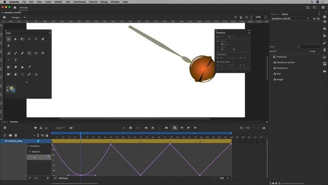Viewport: 328px width, 185px height.
Task: Click the onion skin icon in timeline
Action: tap(146, 128)
